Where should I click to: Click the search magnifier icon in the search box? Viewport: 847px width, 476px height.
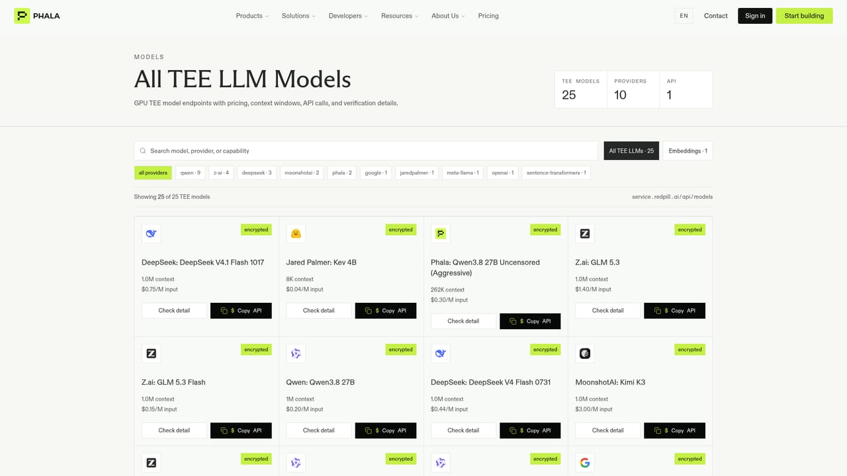click(143, 151)
